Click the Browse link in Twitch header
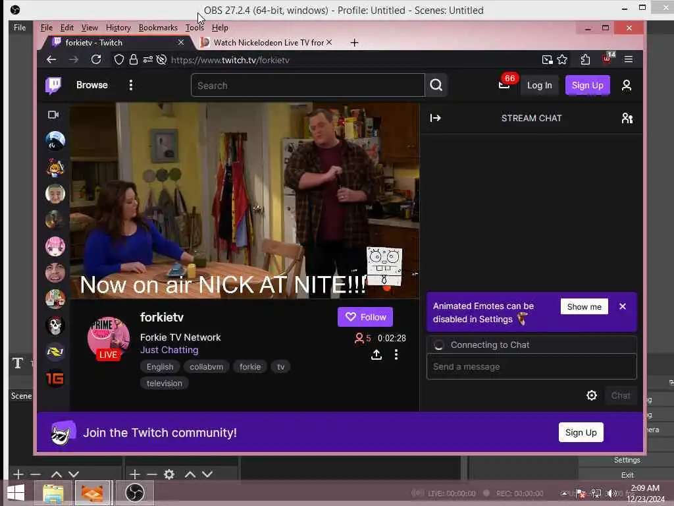 tap(92, 85)
